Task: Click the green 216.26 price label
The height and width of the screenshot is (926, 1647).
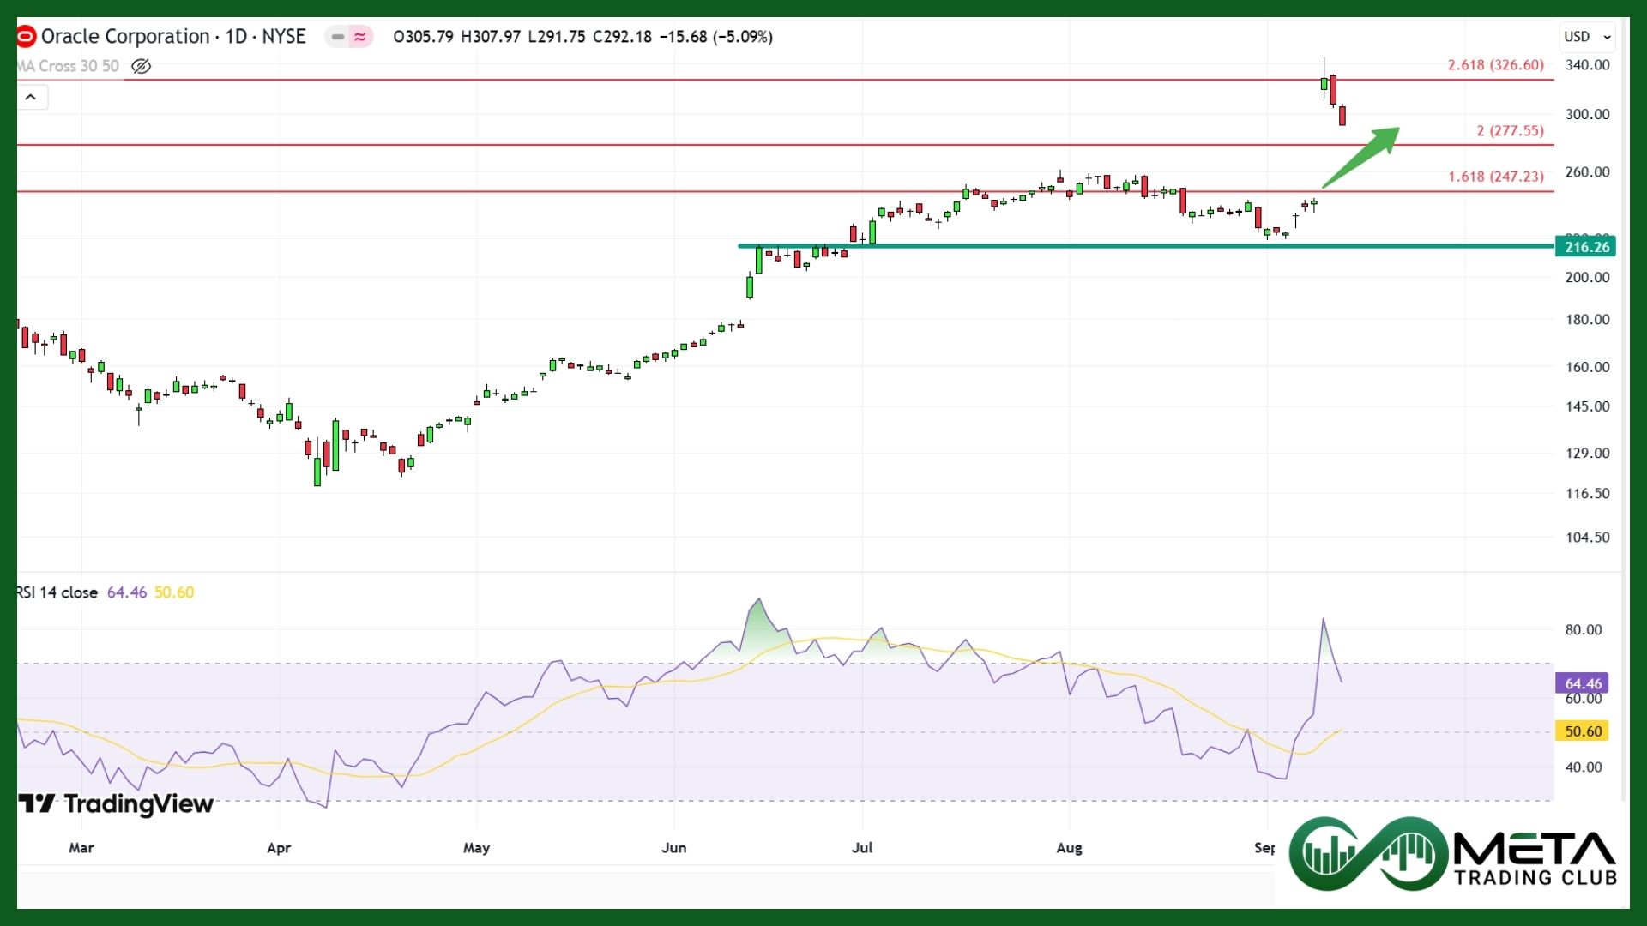Action: coord(1586,247)
